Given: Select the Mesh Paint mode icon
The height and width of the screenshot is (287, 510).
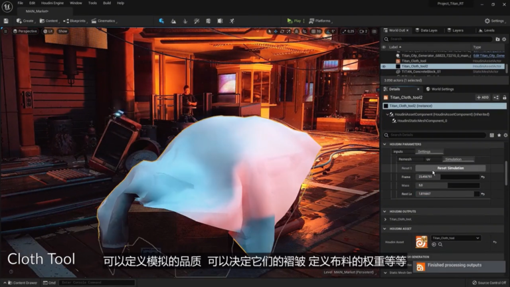Looking at the screenshot, I should click(x=197, y=21).
